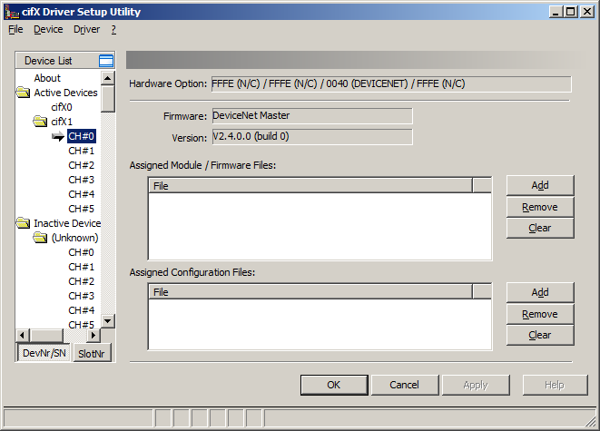The image size is (600, 431).
Task: Click the Hardware Option field
Action: click(391, 83)
